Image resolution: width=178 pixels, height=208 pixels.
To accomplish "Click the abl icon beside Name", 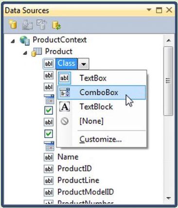I will pyautogui.click(x=49, y=157).
